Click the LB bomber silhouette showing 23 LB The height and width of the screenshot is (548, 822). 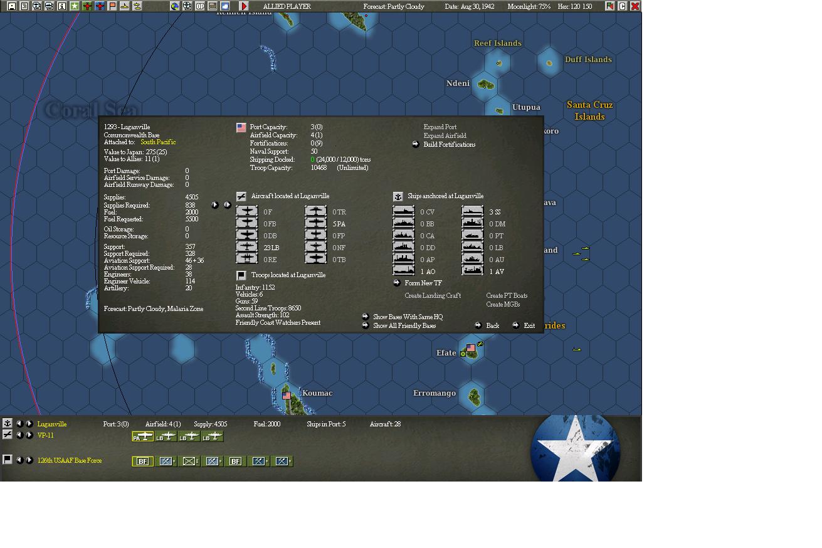tap(247, 247)
